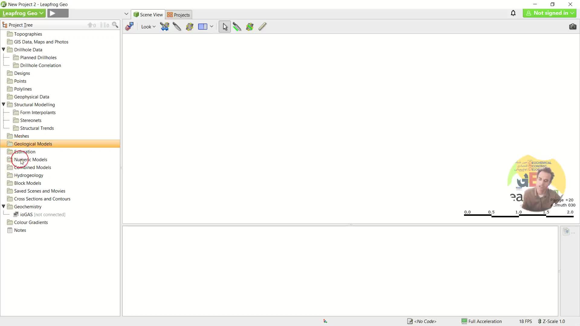Click the draw polyline knife icon
580x326 pixels.
(x=237, y=27)
